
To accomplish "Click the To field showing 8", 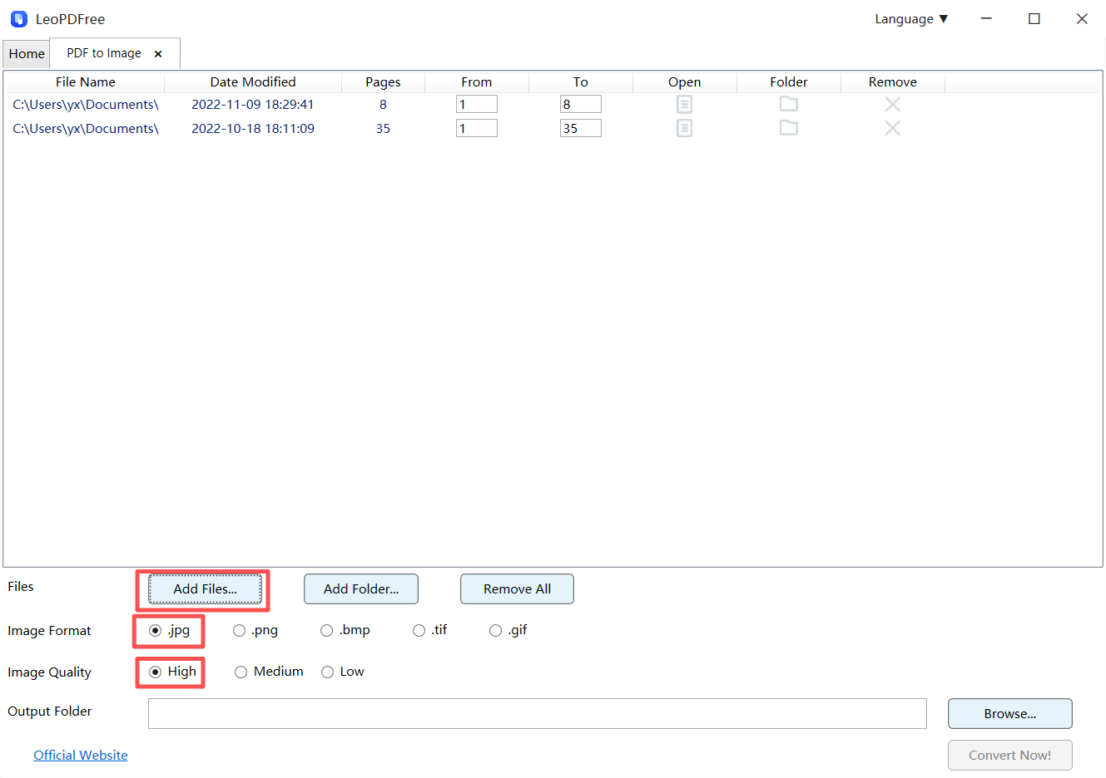I will click(580, 104).
